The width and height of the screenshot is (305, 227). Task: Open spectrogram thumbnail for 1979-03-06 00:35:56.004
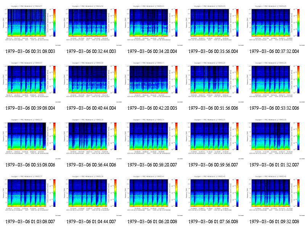(213, 25)
